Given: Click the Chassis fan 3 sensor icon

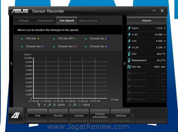Looking at the screenshot, I should pyautogui.click(x=129, y=93).
